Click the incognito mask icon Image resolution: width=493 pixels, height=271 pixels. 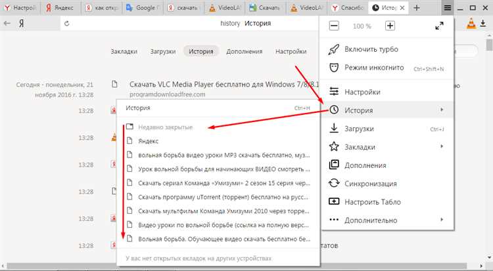[334, 68]
